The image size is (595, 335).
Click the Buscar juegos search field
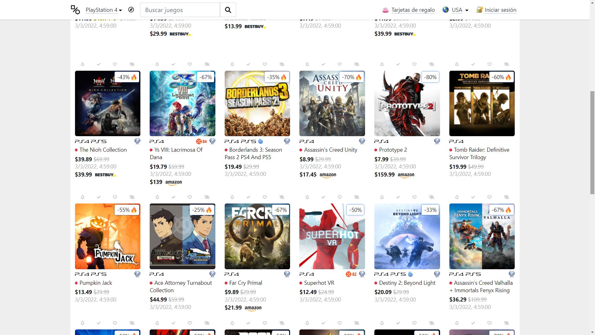(180, 10)
